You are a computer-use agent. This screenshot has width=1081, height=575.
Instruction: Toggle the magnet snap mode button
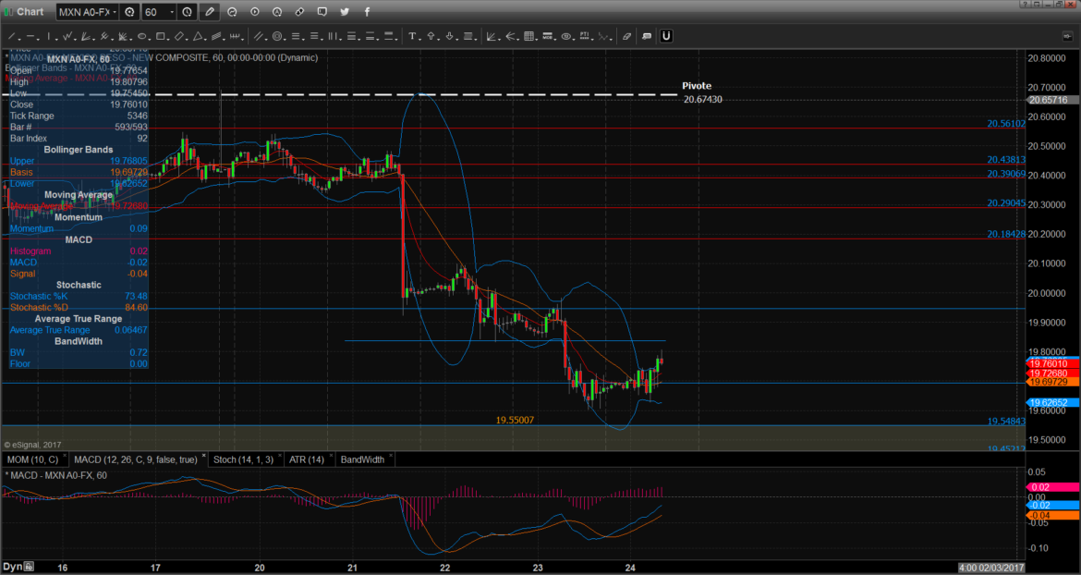666,36
